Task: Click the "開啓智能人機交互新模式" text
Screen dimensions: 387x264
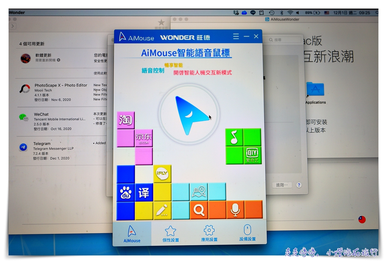Action: click(203, 73)
